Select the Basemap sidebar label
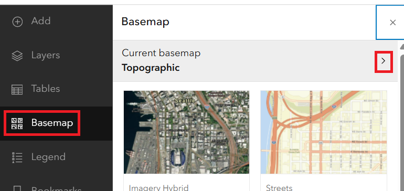The width and height of the screenshot is (404, 191). click(52, 123)
